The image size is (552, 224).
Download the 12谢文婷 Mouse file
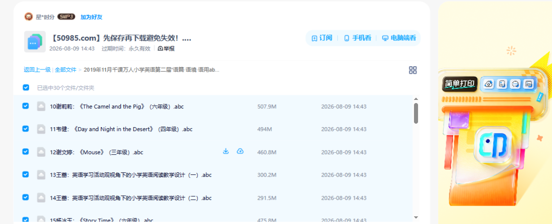pos(226,151)
